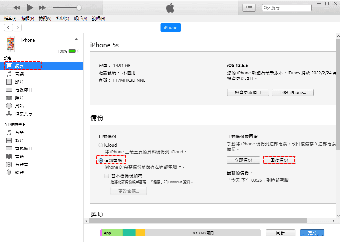
Task: Select 檔案共享 (File Sharing) in the sidebar
Action: tap(23, 114)
